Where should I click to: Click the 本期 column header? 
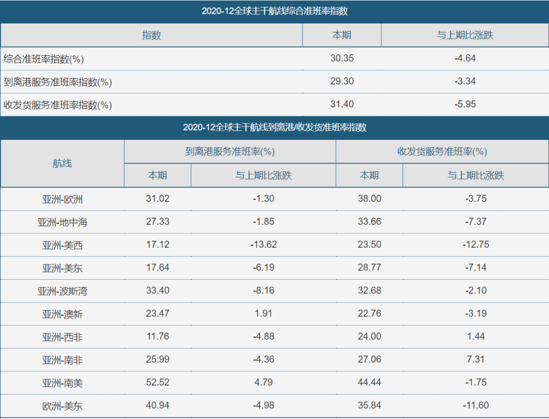(x=342, y=35)
